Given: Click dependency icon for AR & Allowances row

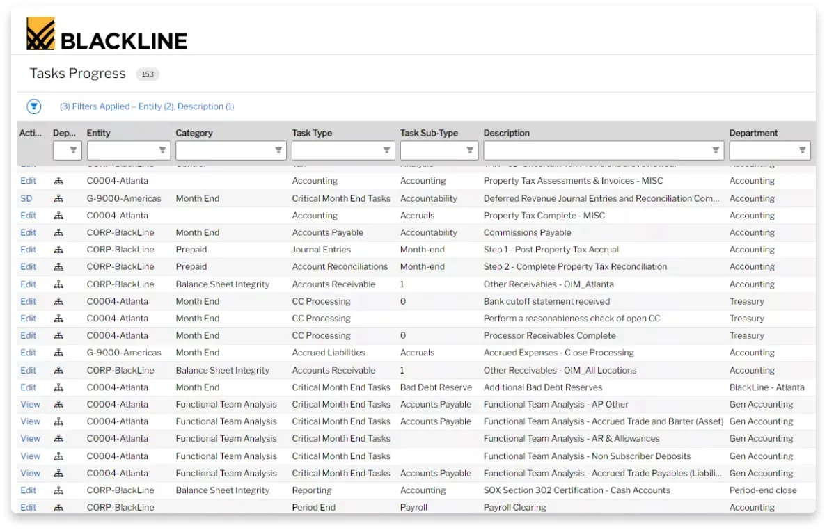Looking at the screenshot, I should pyautogui.click(x=58, y=438).
